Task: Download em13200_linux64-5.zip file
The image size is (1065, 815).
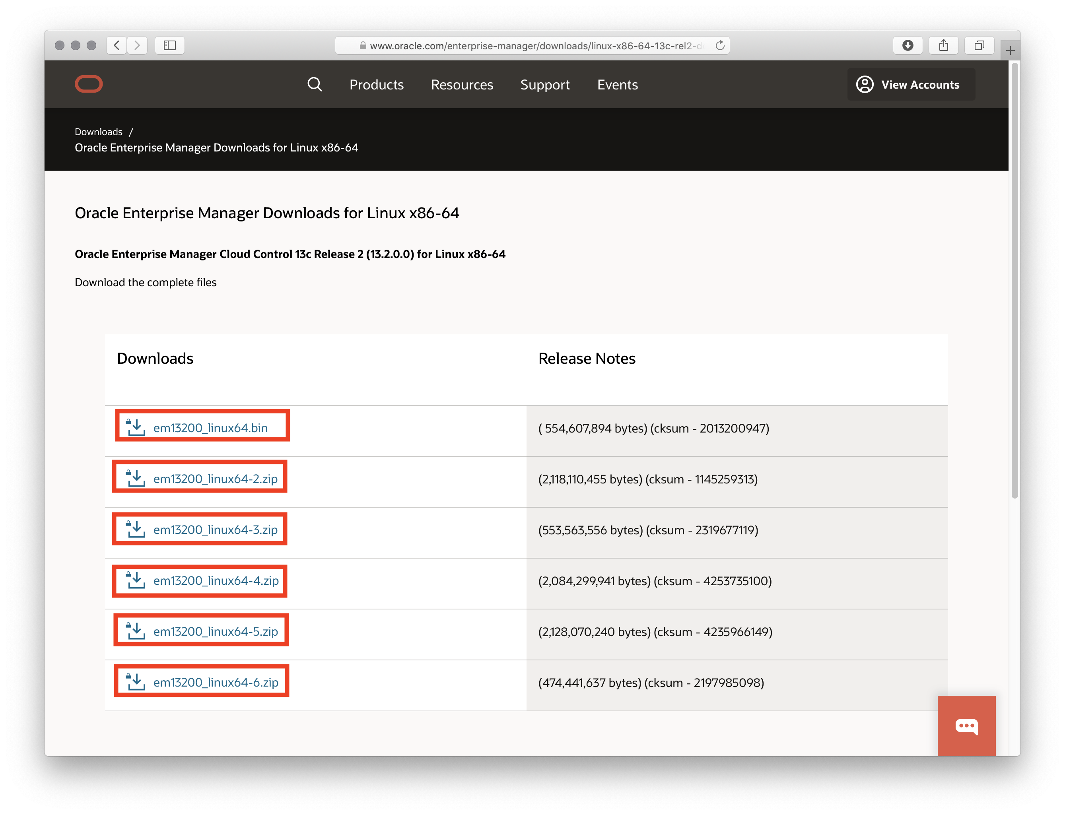Action: tap(216, 632)
